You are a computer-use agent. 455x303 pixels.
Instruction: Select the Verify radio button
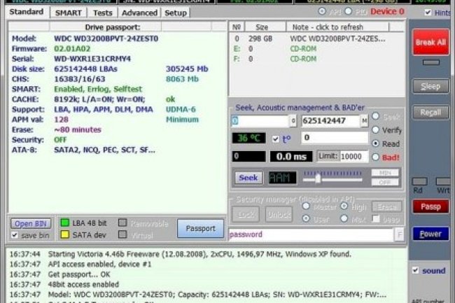[x=376, y=130]
